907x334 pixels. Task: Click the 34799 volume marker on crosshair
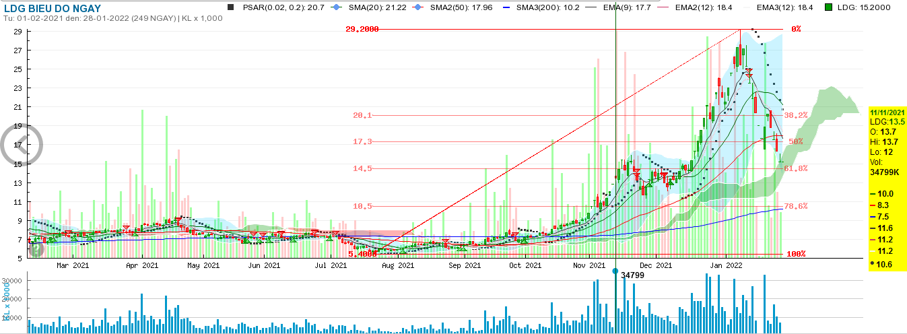point(632,275)
